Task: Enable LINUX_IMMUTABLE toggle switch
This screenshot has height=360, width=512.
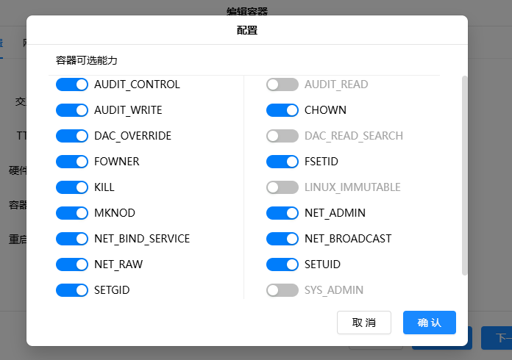Action: (x=282, y=187)
